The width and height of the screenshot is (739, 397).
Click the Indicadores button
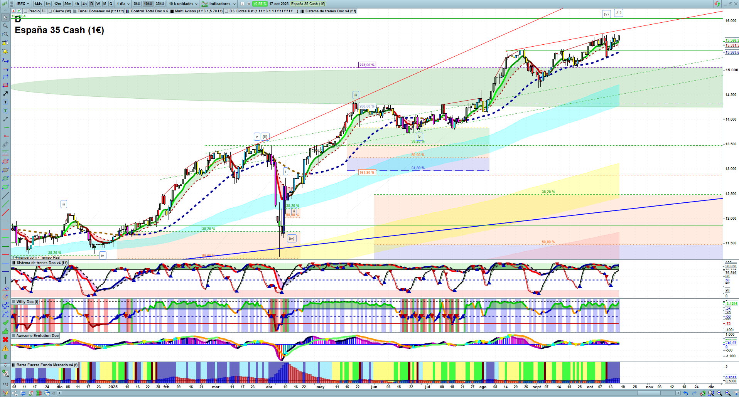(x=219, y=4)
